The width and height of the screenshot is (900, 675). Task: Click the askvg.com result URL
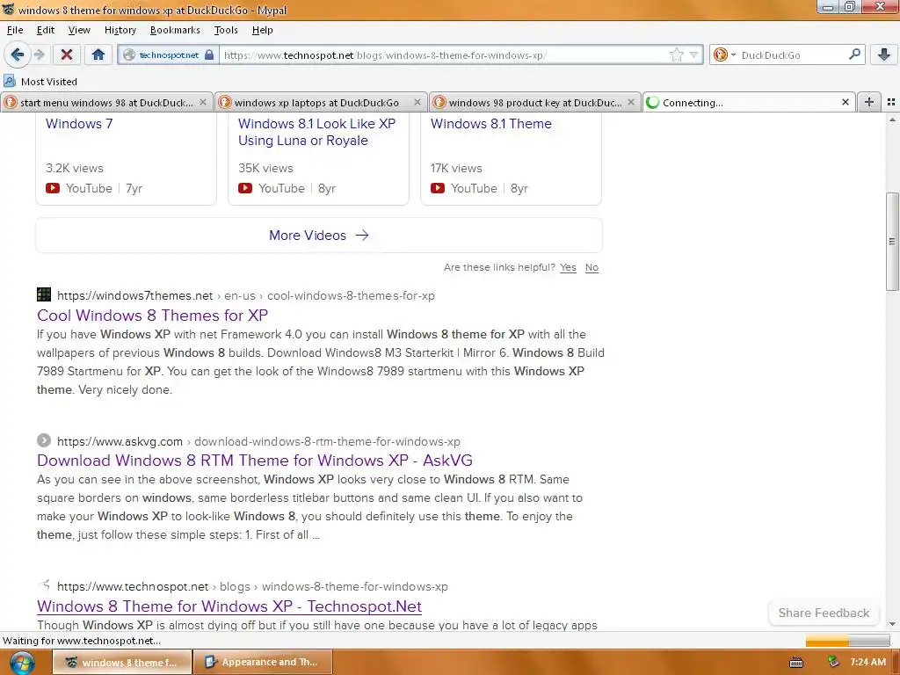pos(258,441)
